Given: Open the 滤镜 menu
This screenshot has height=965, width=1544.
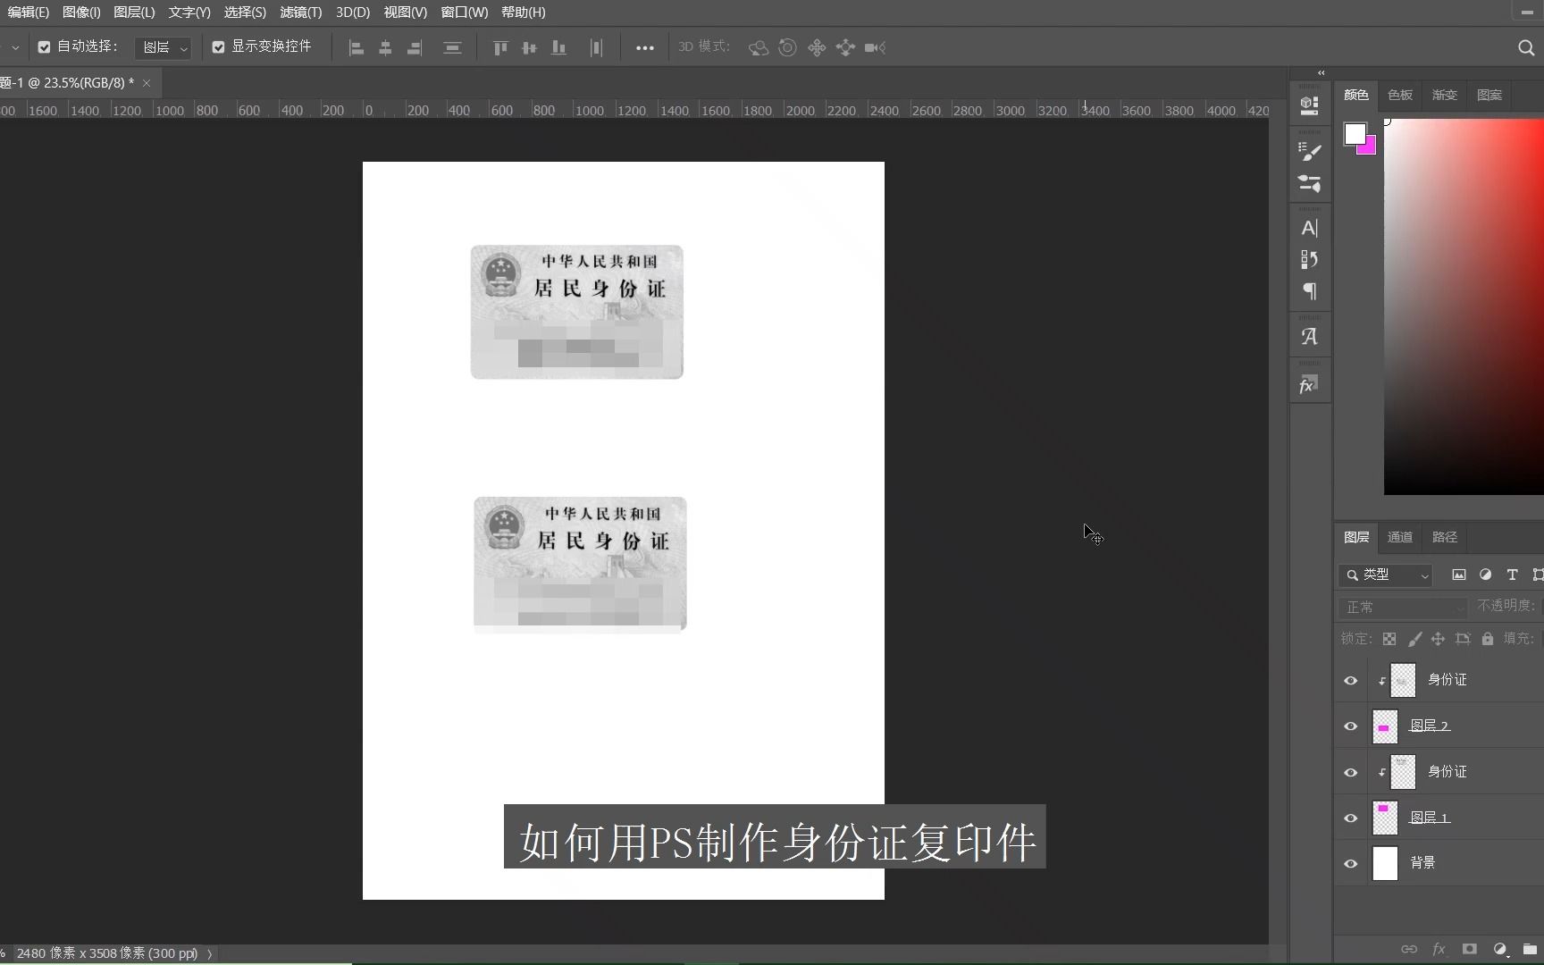Looking at the screenshot, I should 299,13.
